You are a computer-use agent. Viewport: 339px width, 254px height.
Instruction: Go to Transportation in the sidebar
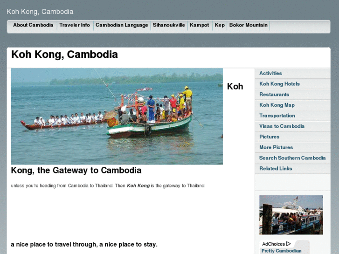coord(277,116)
